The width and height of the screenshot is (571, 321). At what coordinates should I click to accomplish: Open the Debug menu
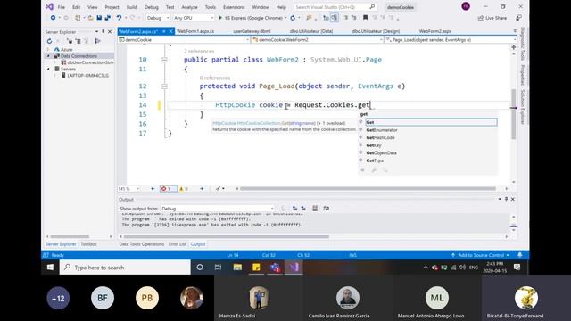(151, 7)
